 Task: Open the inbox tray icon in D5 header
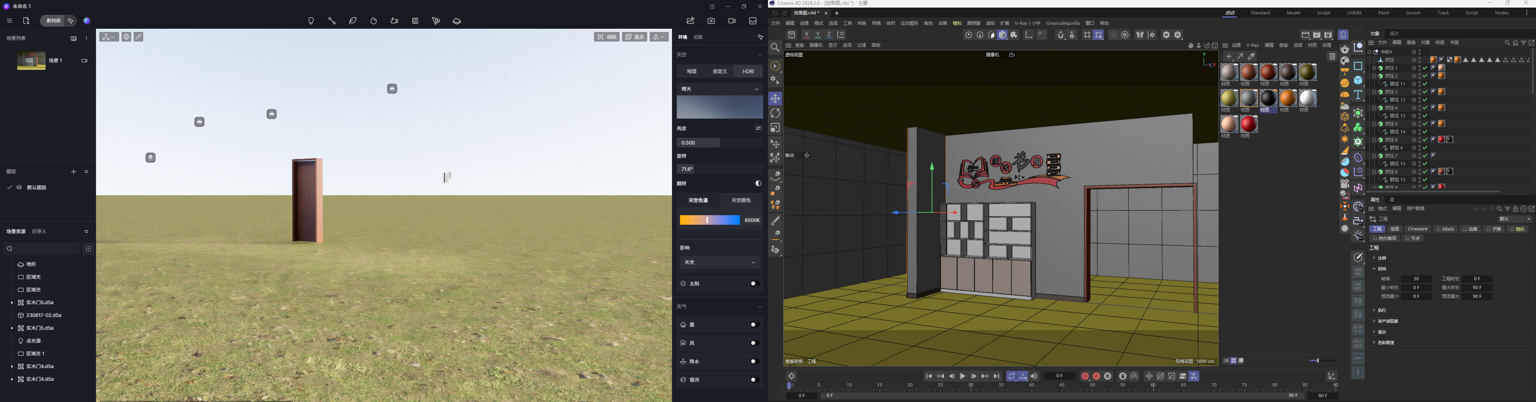753,21
